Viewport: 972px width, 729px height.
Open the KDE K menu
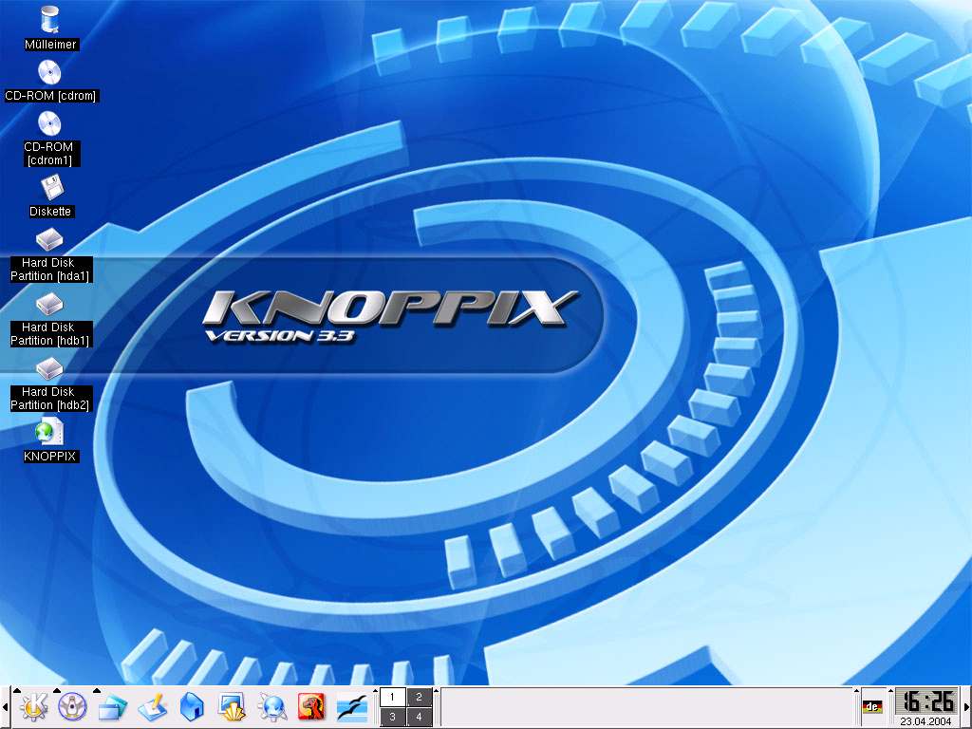pos(33,706)
